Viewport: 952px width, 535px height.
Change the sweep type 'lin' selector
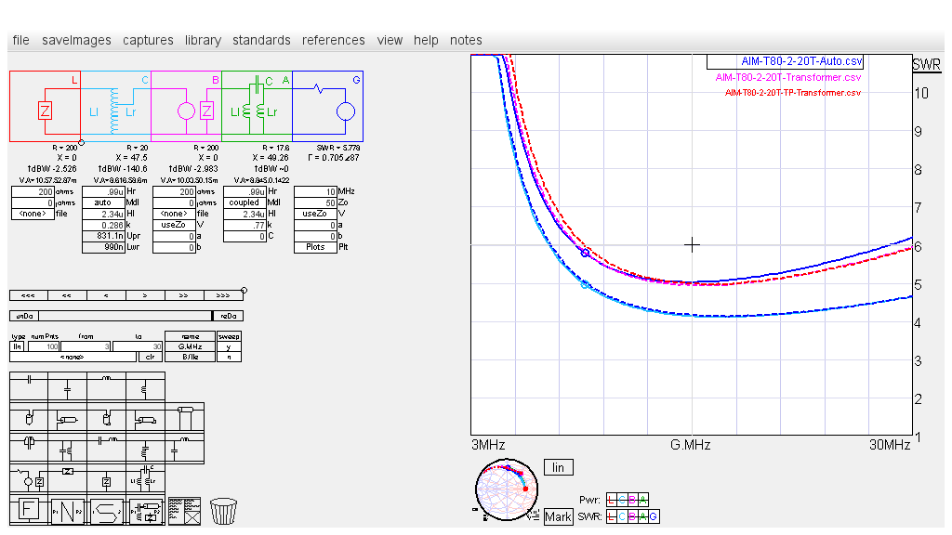click(17, 346)
